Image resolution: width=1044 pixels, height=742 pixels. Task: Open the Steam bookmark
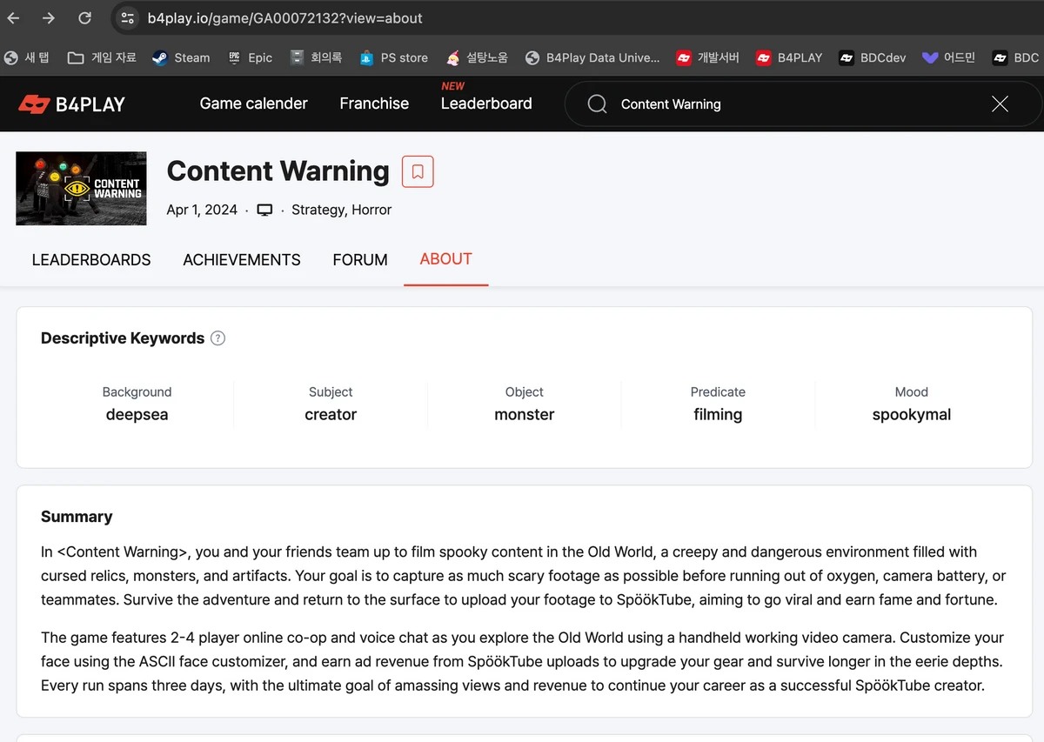pyautogui.click(x=181, y=57)
